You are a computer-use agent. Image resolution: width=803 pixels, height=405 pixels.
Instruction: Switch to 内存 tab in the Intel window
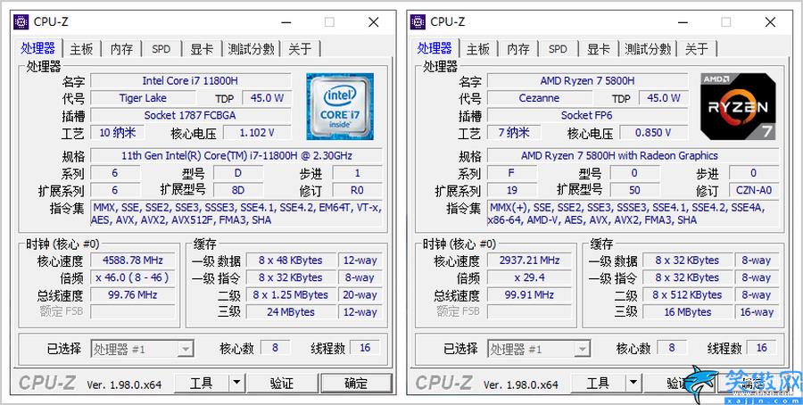pos(121,49)
